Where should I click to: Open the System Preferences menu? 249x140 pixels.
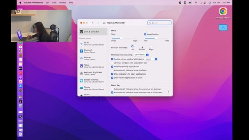[33, 3]
